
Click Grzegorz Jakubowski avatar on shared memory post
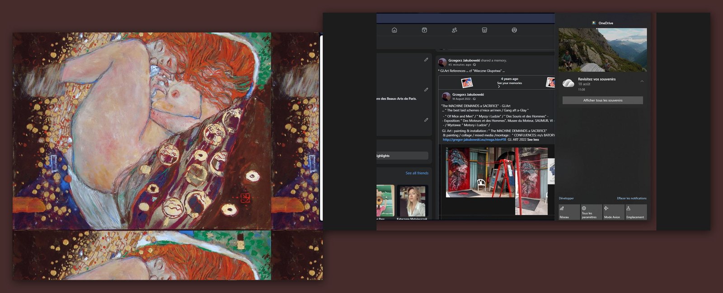click(442, 62)
